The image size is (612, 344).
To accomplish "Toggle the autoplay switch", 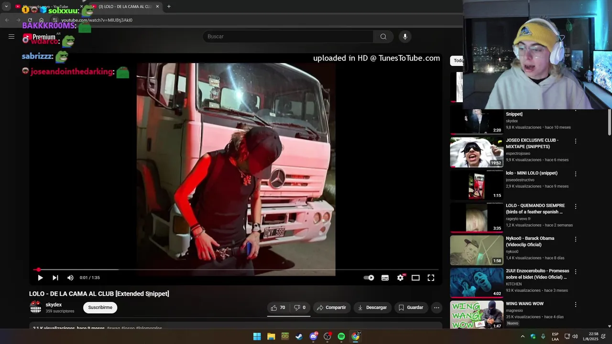I will (369, 278).
